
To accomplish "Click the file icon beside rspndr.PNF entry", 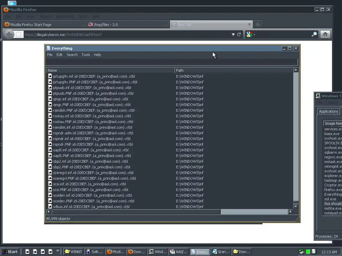I will pos(50,144).
